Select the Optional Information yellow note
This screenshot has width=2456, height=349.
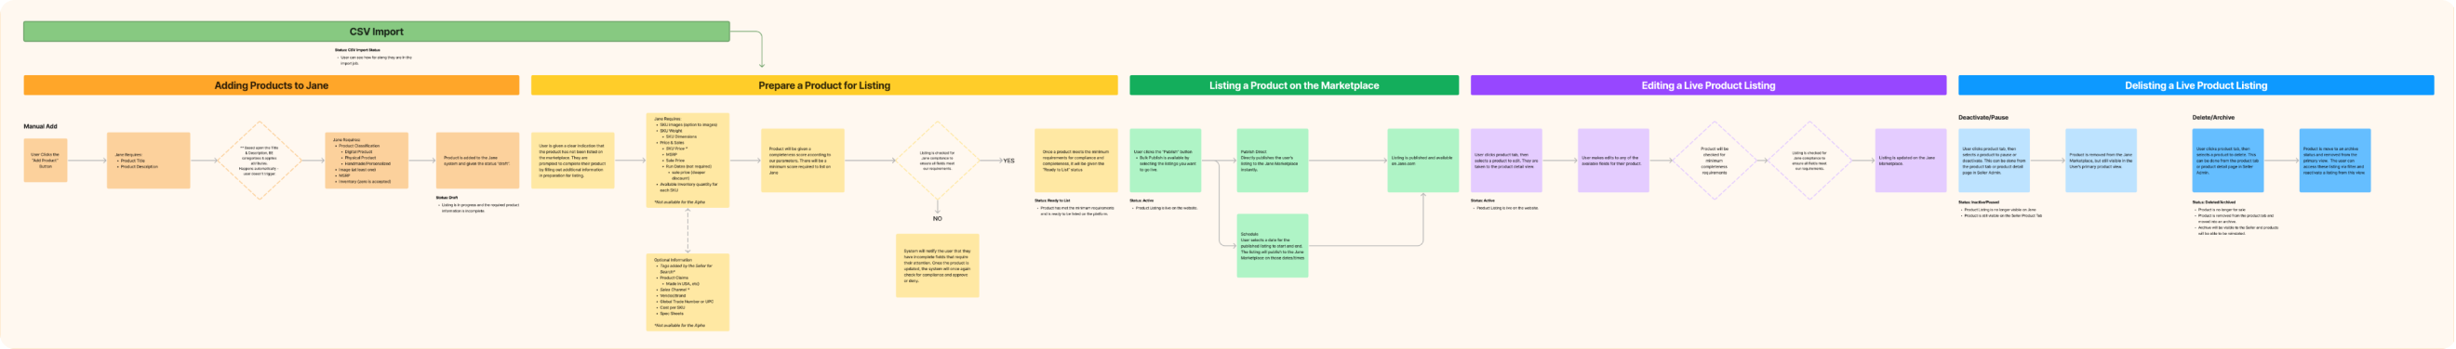[x=687, y=292]
